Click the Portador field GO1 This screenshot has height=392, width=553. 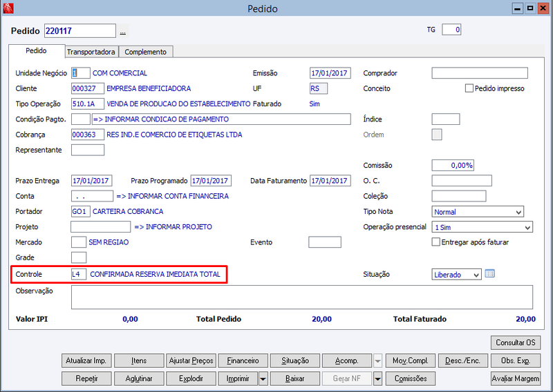(x=80, y=211)
